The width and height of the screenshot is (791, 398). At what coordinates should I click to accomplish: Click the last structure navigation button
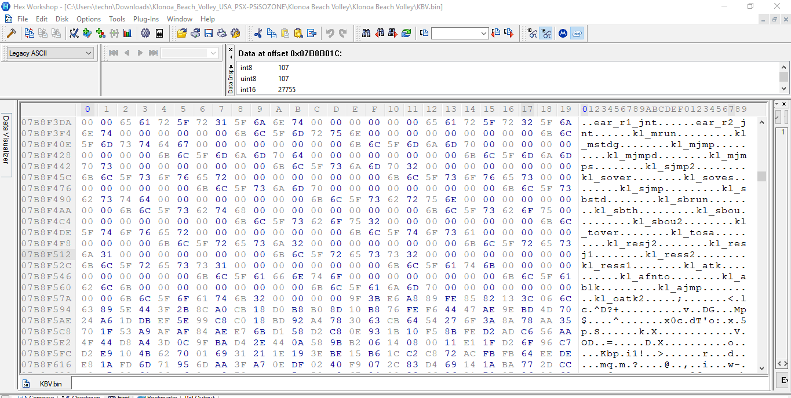pos(154,53)
